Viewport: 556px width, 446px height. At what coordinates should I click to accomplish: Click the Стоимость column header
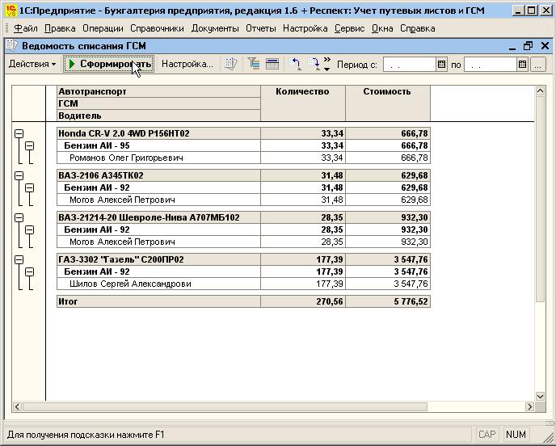388,103
